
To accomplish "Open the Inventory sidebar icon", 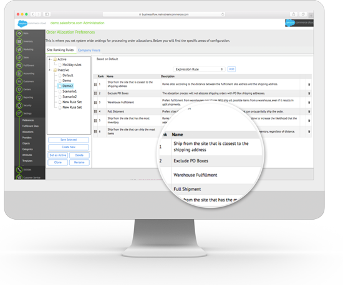I will [x=19, y=41].
